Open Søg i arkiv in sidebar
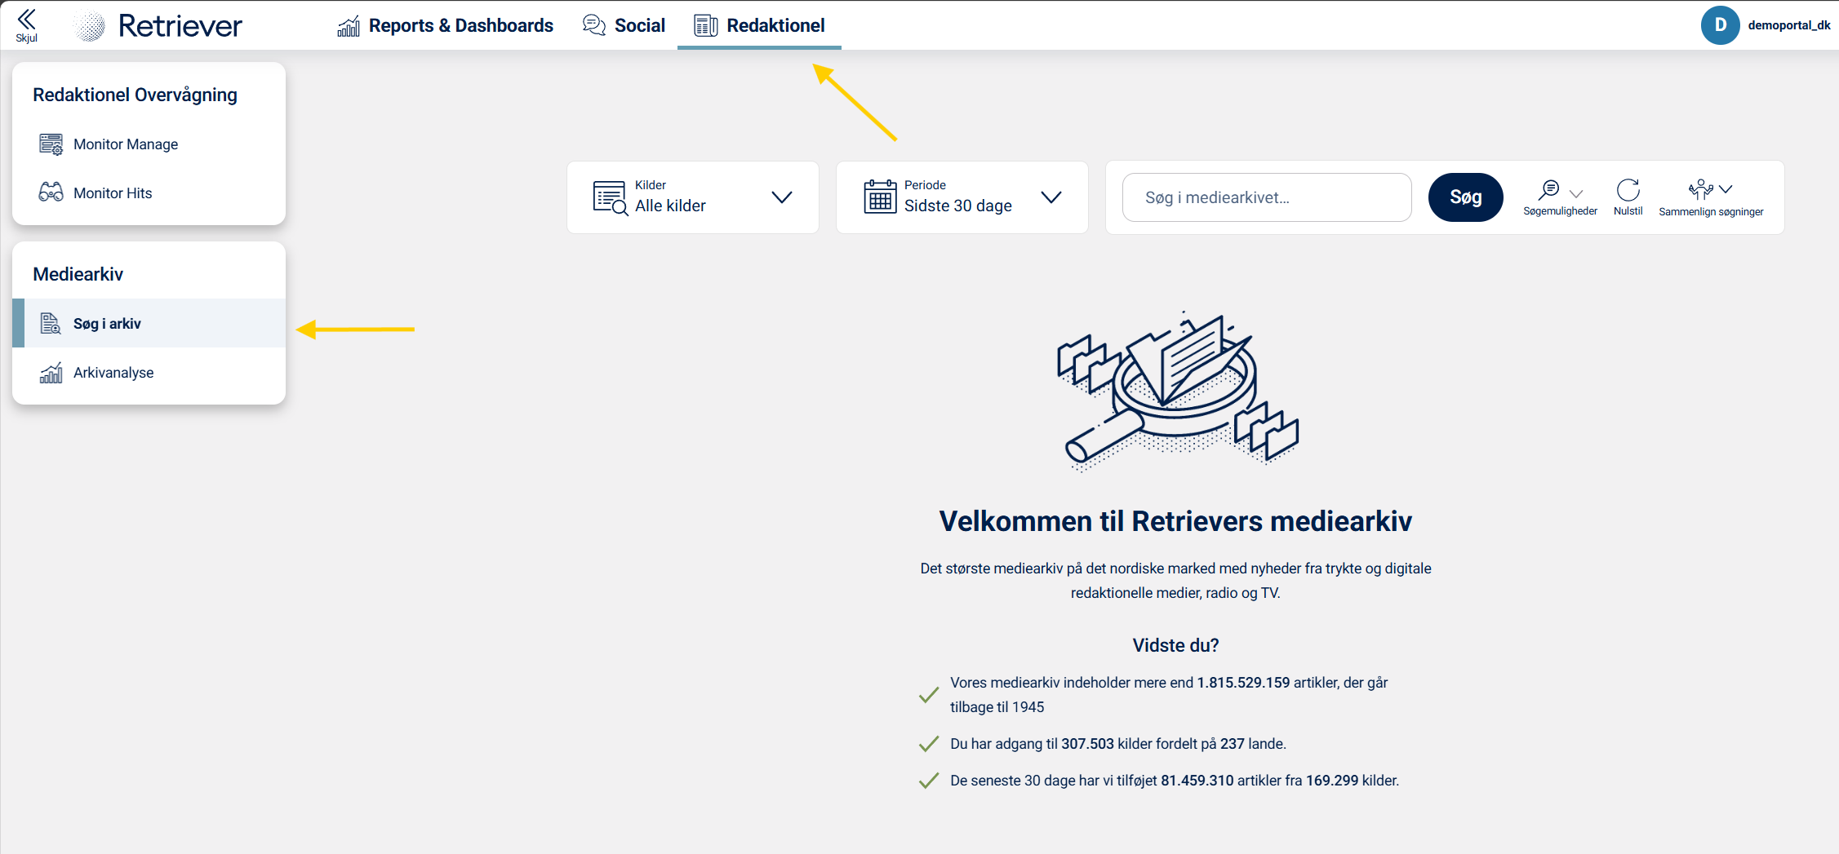This screenshot has width=1839, height=854. (x=107, y=324)
